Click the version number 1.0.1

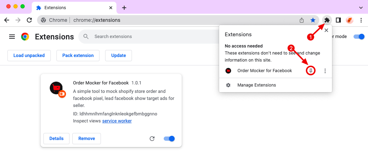(136, 83)
